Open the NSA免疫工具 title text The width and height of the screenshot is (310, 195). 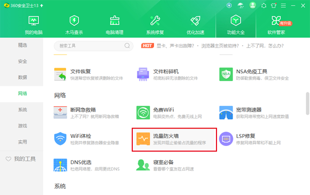pyautogui.click(x=252, y=71)
